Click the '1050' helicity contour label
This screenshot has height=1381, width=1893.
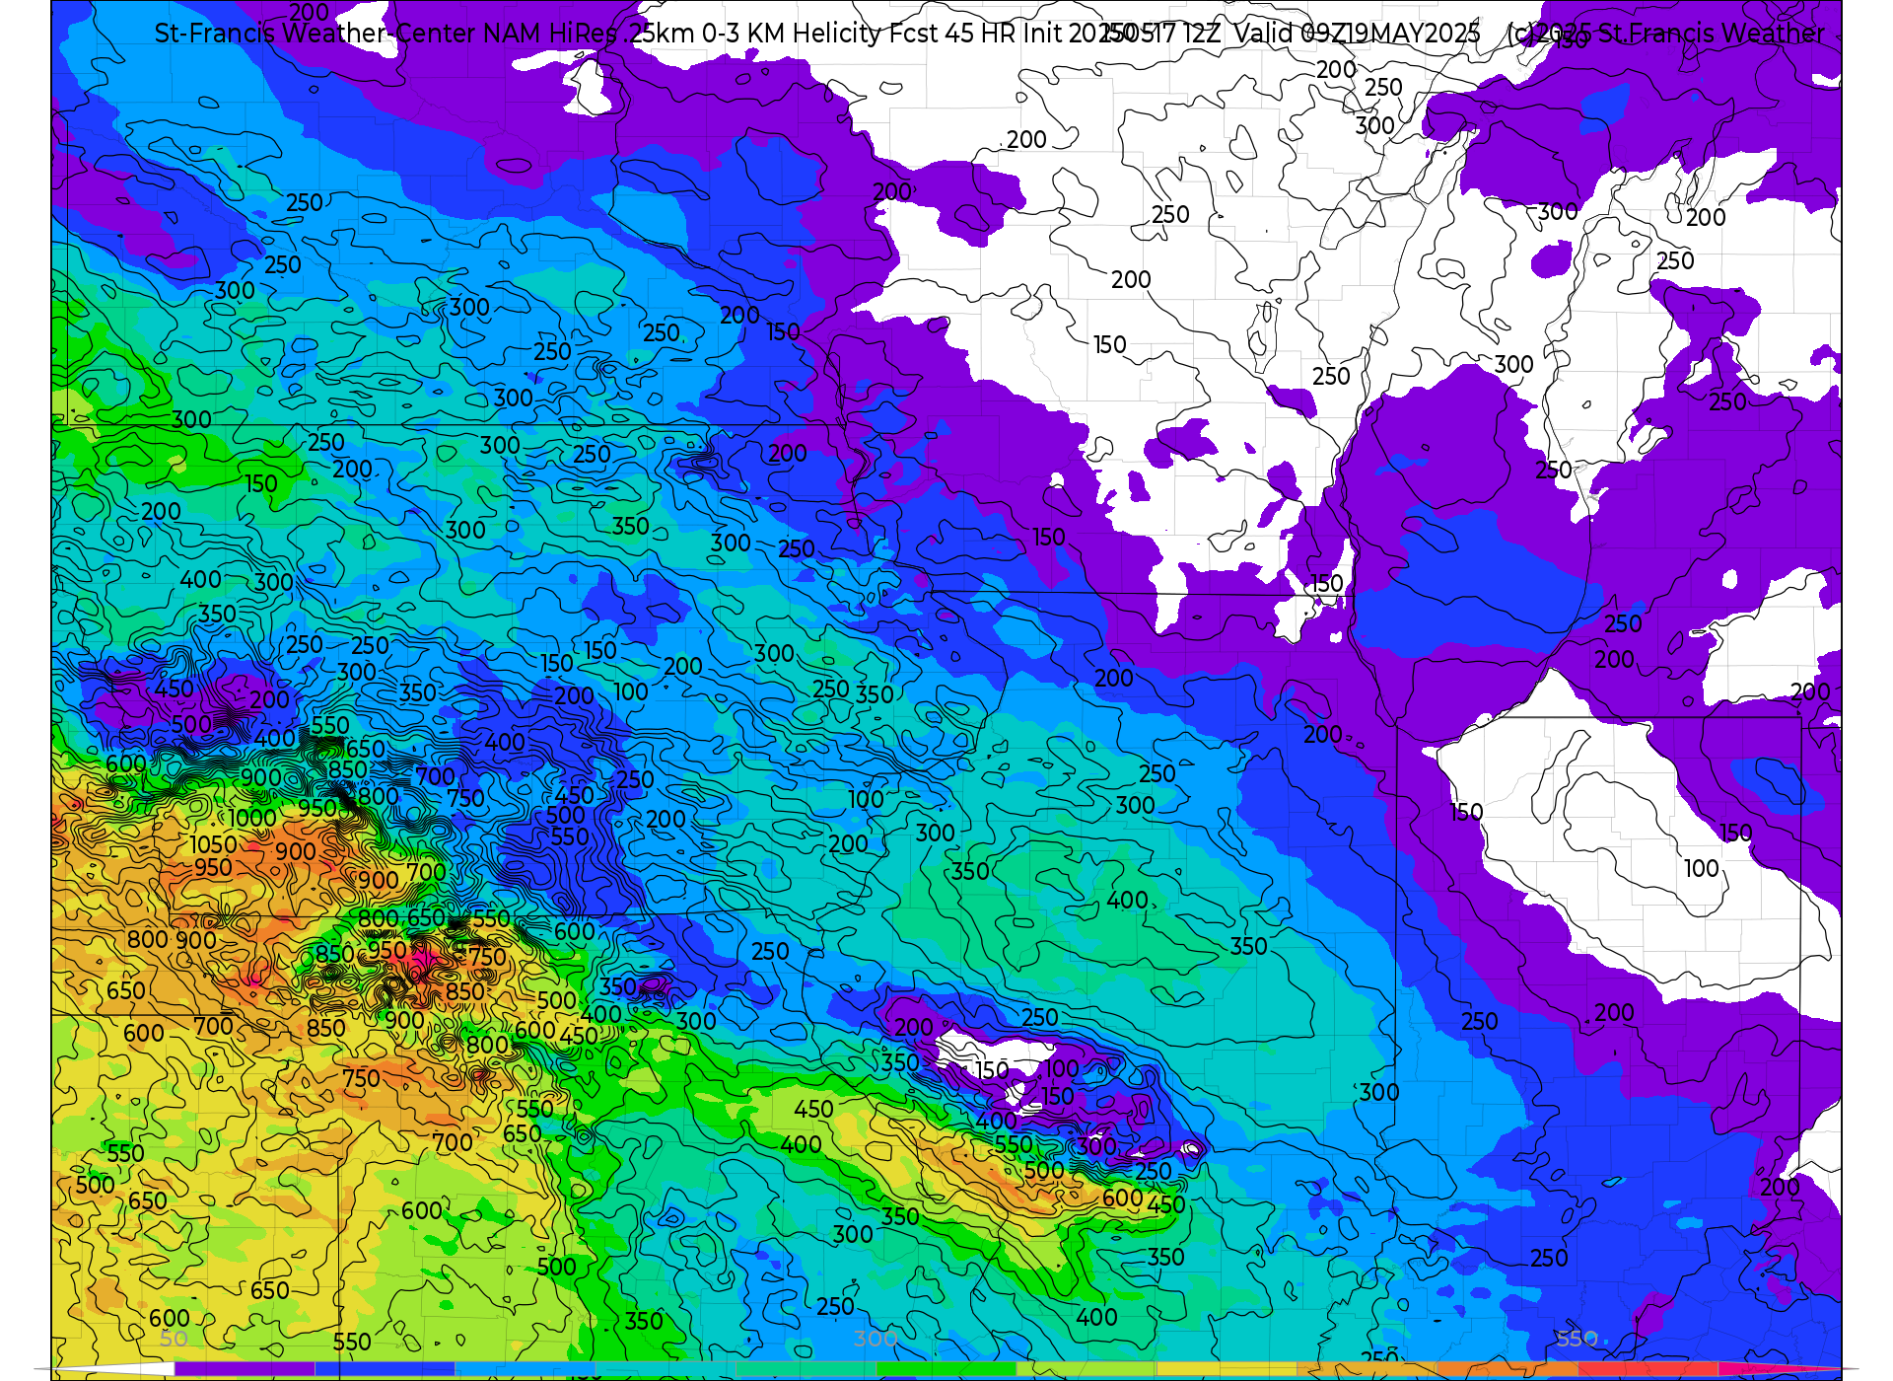coord(214,844)
